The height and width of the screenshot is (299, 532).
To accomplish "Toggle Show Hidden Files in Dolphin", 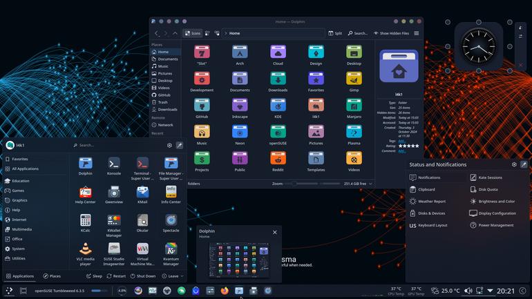I will coord(391,33).
